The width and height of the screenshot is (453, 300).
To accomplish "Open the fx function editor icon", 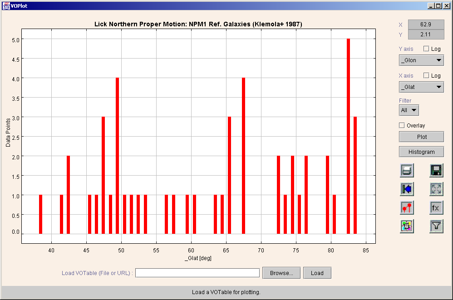I will (436, 207).
